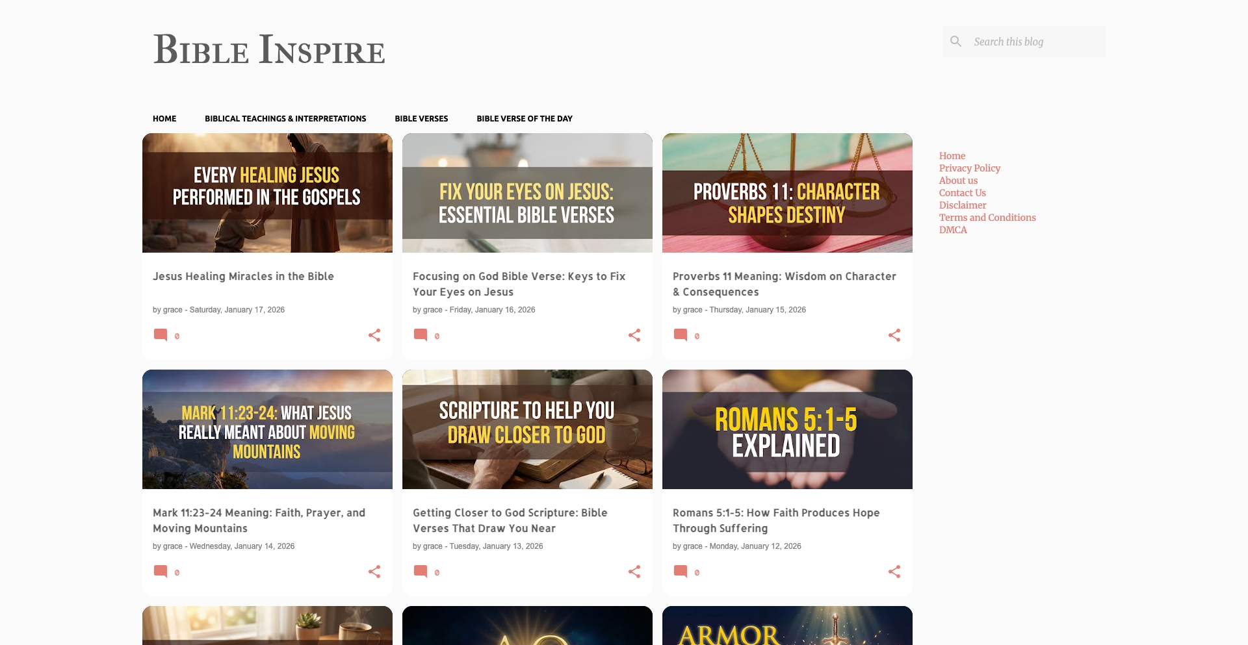Visit the Terms and Conditions page
The image size is (1248, 645).
coord(987,217)
